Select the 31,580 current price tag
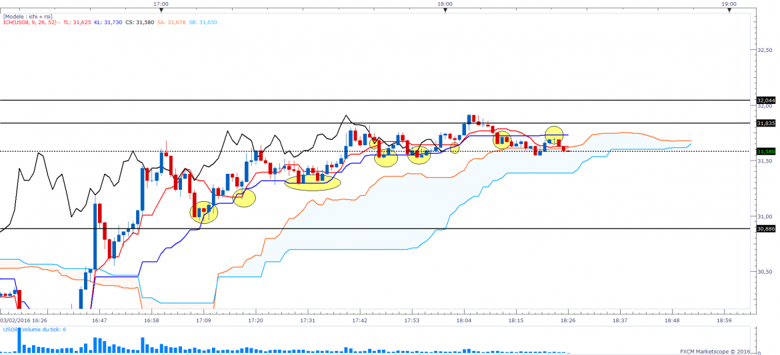 (x=765, y=151)
